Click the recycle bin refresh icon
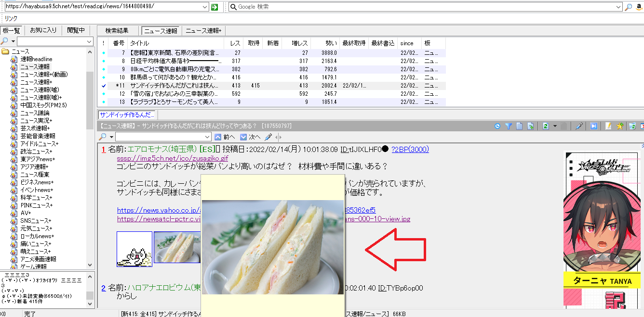Screen dimensions: 644x317 point(632,126)
